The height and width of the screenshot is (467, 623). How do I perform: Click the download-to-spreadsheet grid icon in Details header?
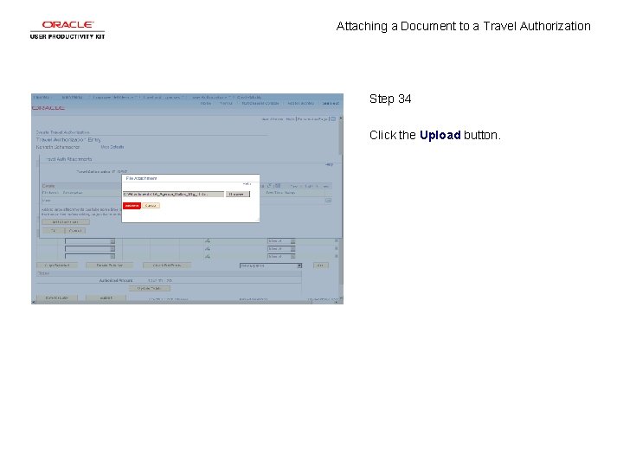click(278, 186)
